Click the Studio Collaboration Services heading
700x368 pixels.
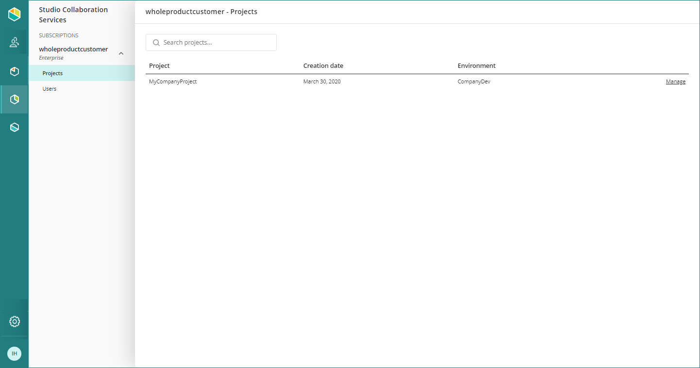73,15
